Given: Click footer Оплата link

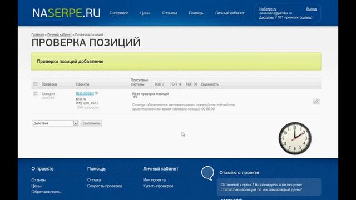Looking at the screenshot, I should coord(94,180).
